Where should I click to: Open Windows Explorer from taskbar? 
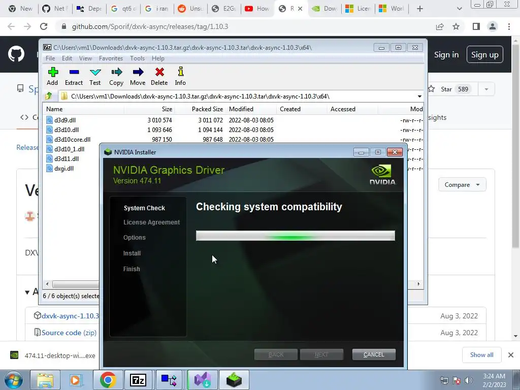45,380
